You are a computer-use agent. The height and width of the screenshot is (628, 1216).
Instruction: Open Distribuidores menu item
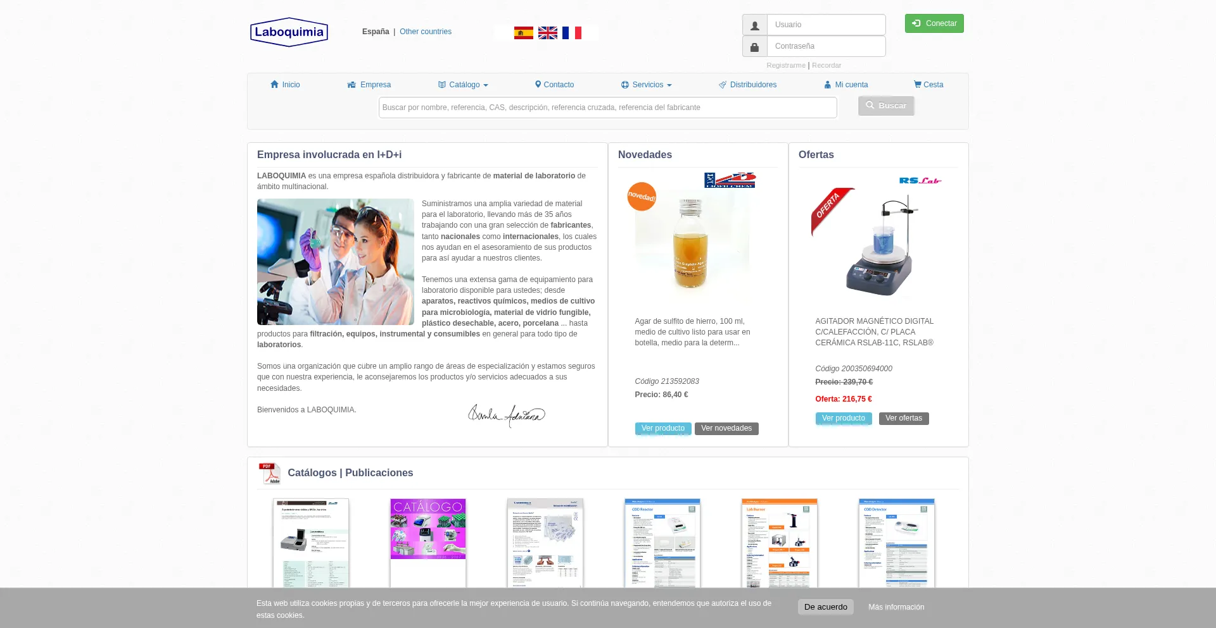[747, 85]
